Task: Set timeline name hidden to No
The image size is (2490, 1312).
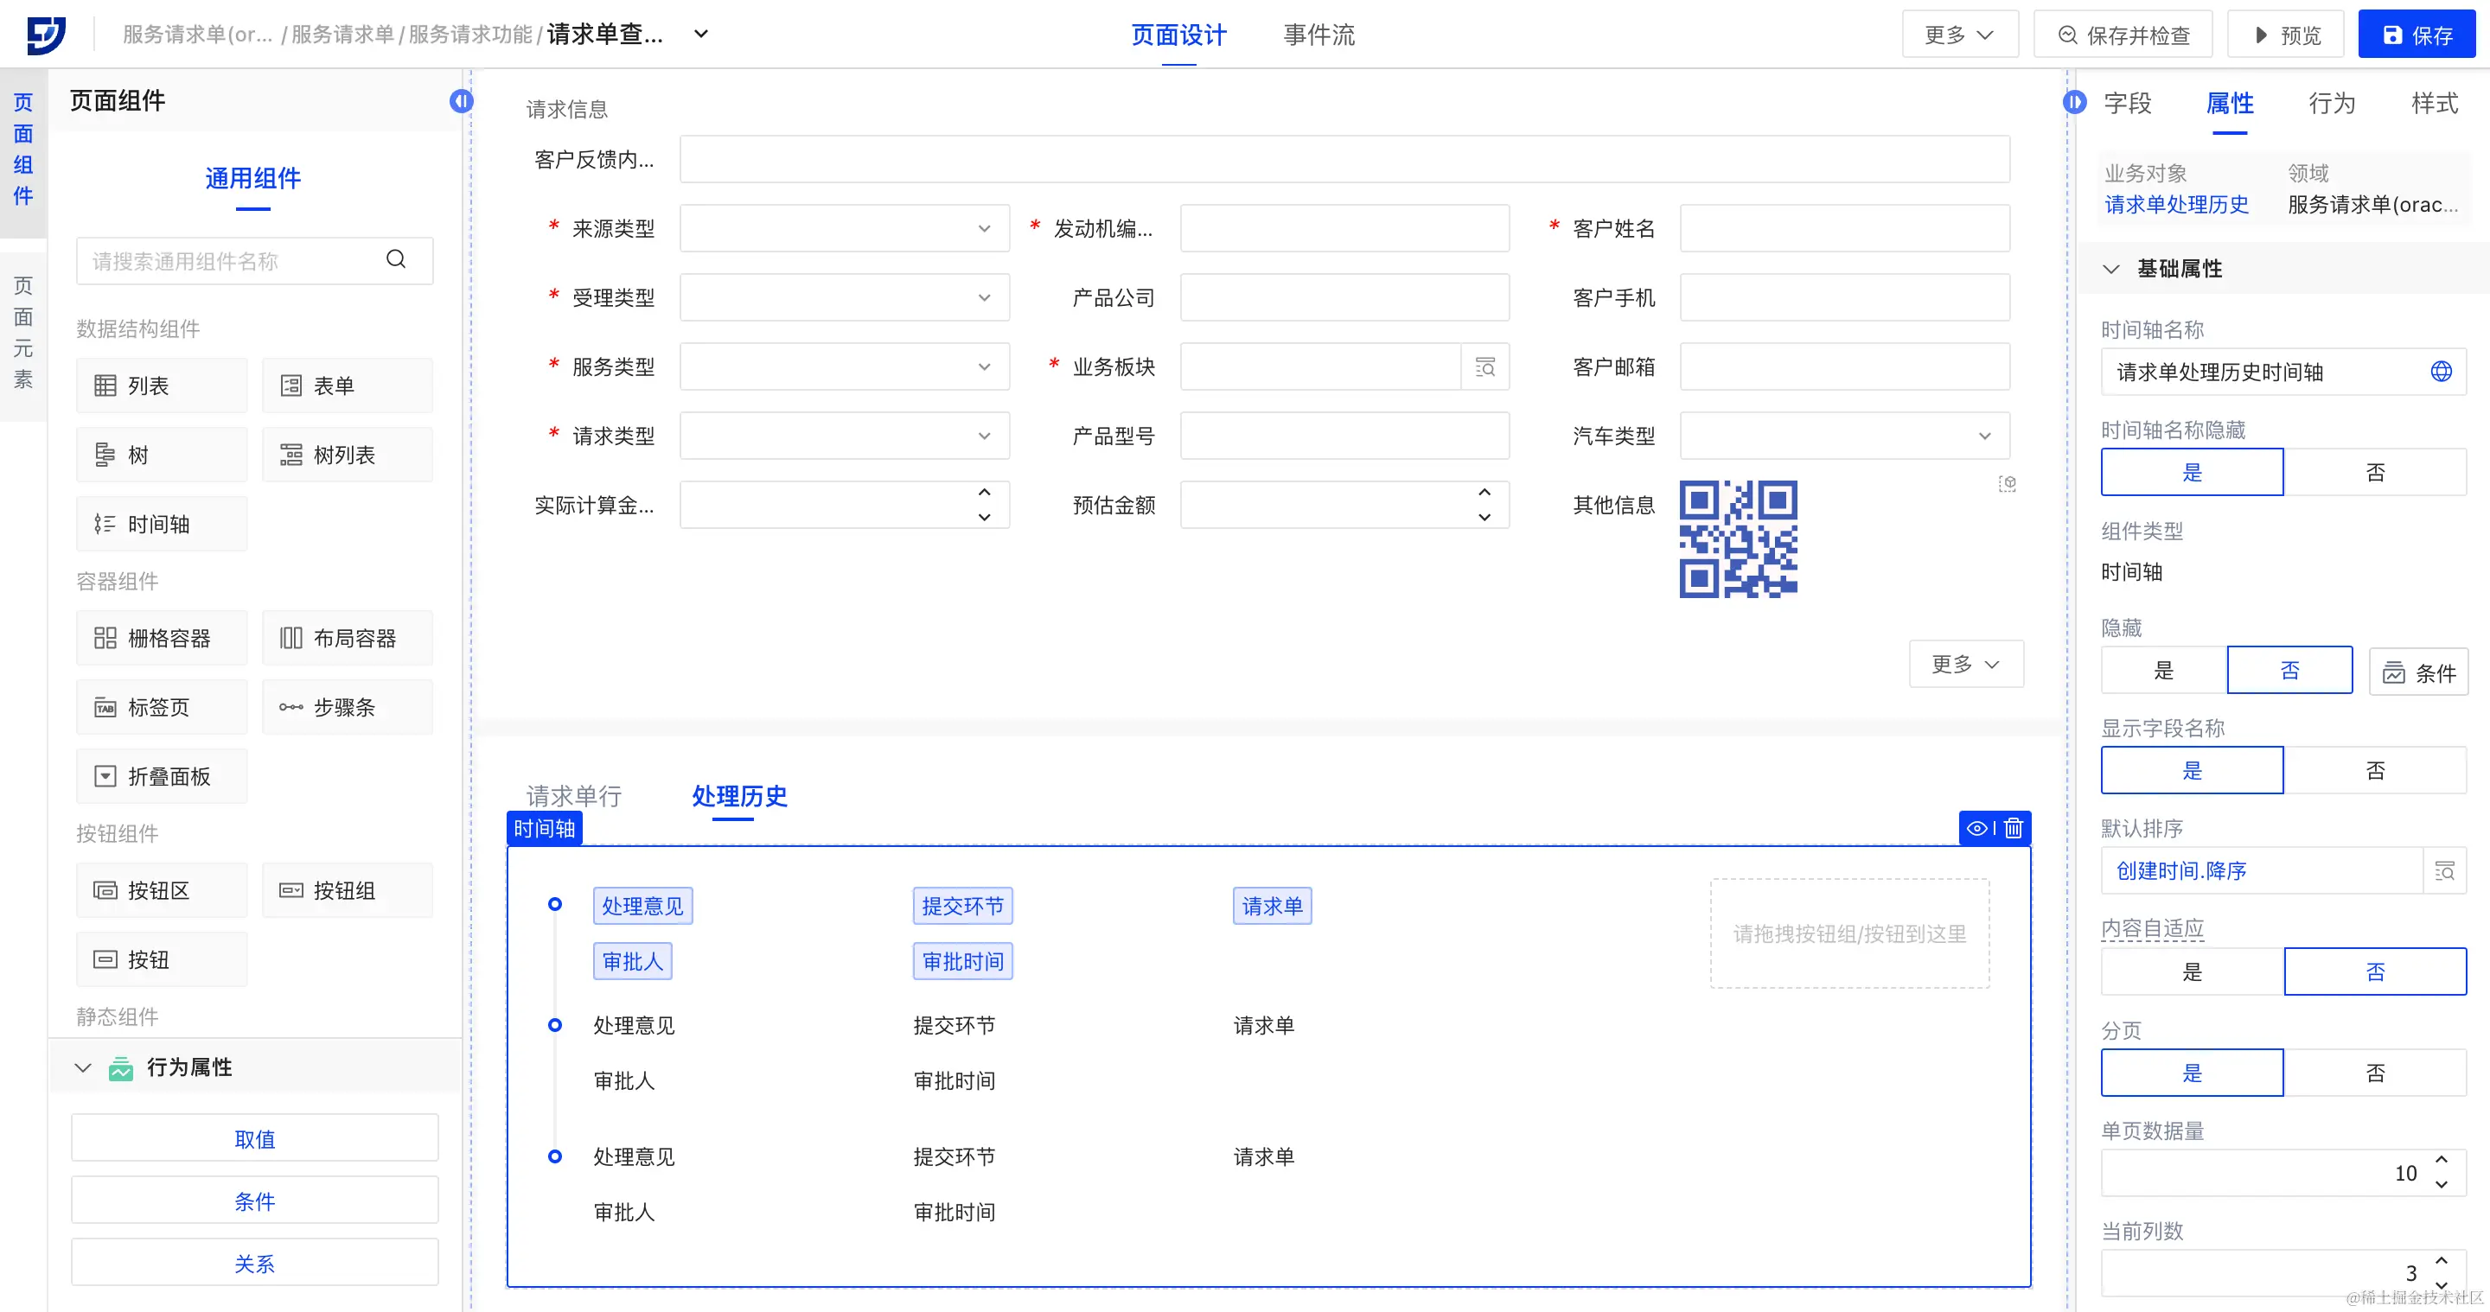Action: (x=2374, y=473)
